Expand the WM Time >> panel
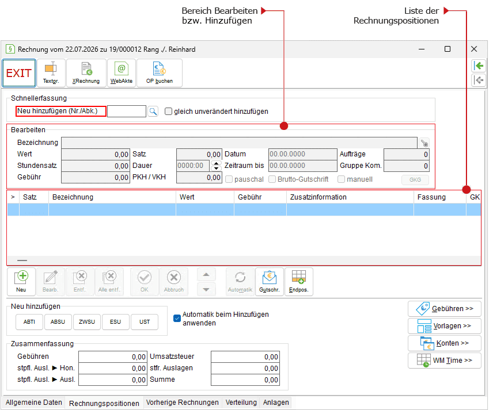The image size is (497, 410). (445, 361)
